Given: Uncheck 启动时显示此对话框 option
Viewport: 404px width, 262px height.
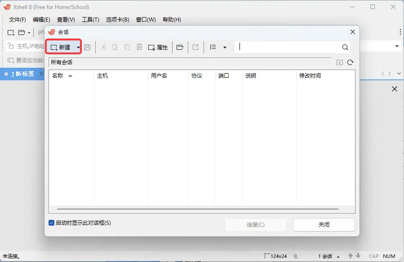Looking at the screenshot, I should coord(51,223).
